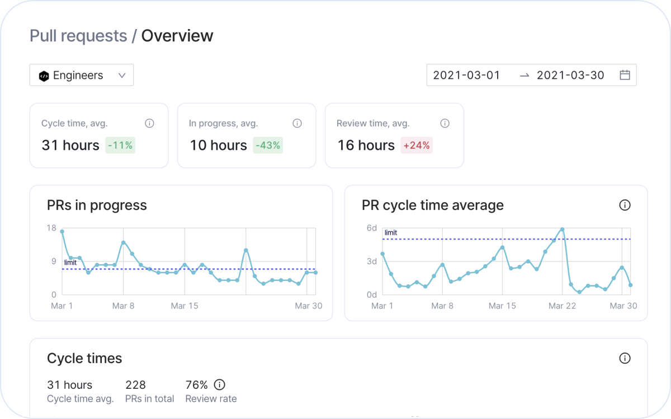Click the -11% cycle time change badge
671x419 pixels.
coord(120,145)
